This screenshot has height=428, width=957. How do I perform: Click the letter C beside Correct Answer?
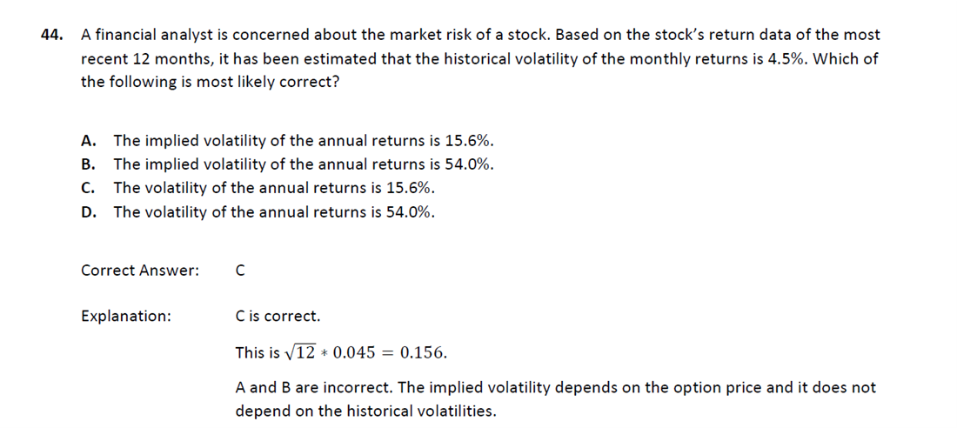coord(240,271)
